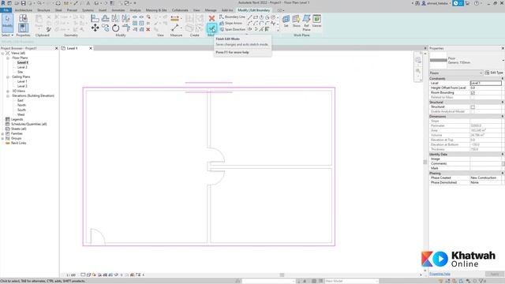
Task: Collapse the Ceiling Plans tree node
Action: 8,77
